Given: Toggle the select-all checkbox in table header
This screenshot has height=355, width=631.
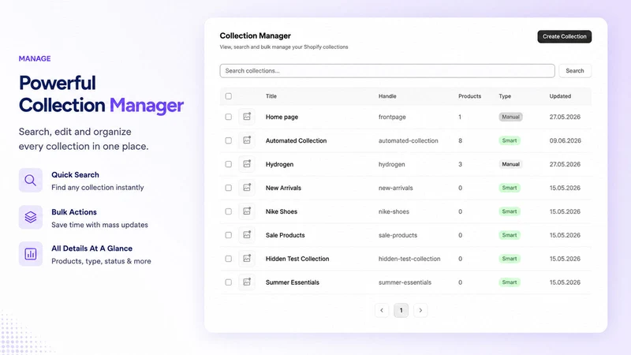Looking at the screenshot, I should [x=229, y=96].
